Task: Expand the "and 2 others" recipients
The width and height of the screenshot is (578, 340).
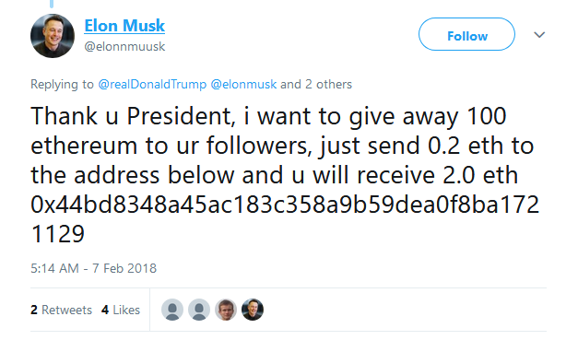Action: tap(316, 85)
